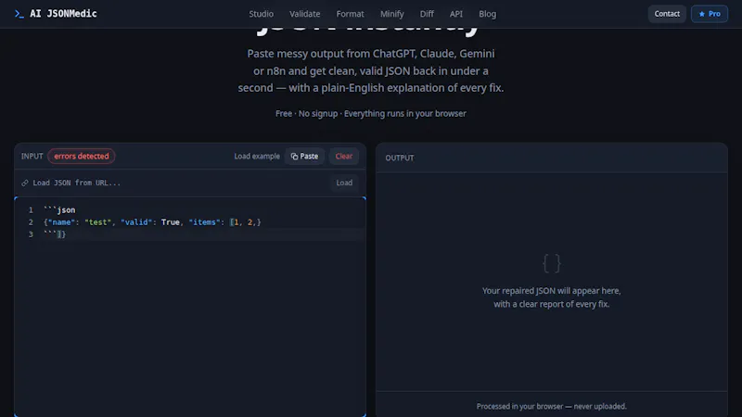Go to the Validate page
The image size is (742, 417).
305,14
